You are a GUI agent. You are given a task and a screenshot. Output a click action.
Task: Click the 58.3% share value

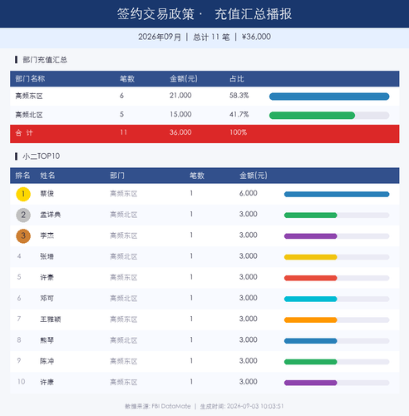(x=239, y=96)
